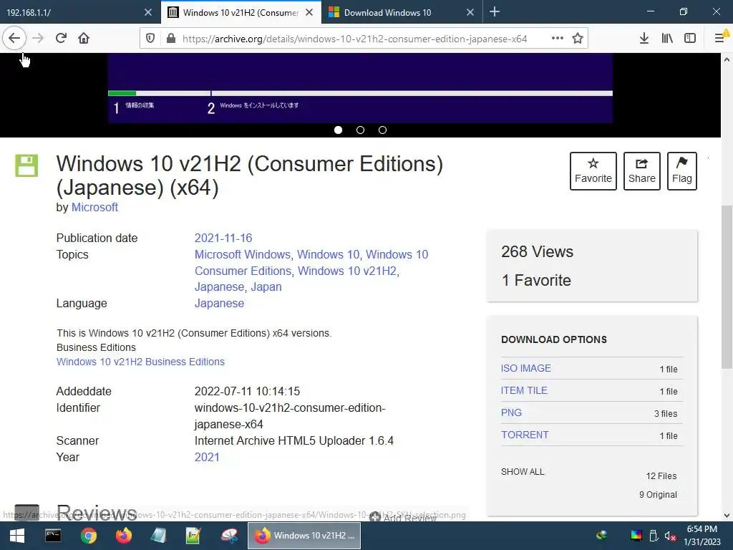Click the page vertical scrollbar thumb

tap(727, 286)
